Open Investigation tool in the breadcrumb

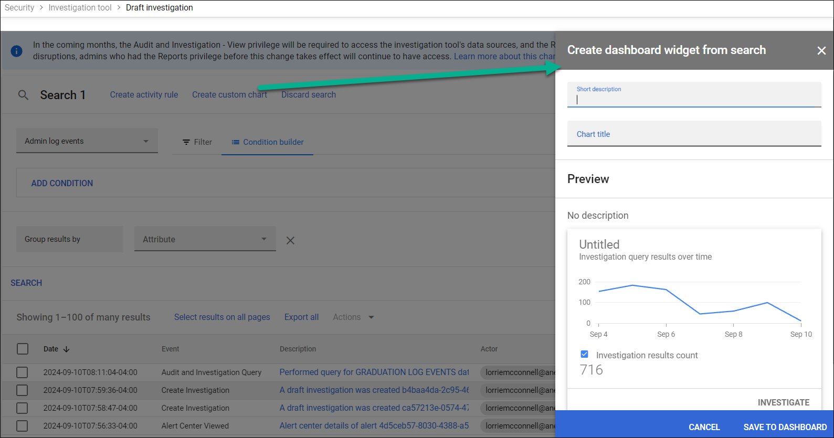click(x=80, y=8)
